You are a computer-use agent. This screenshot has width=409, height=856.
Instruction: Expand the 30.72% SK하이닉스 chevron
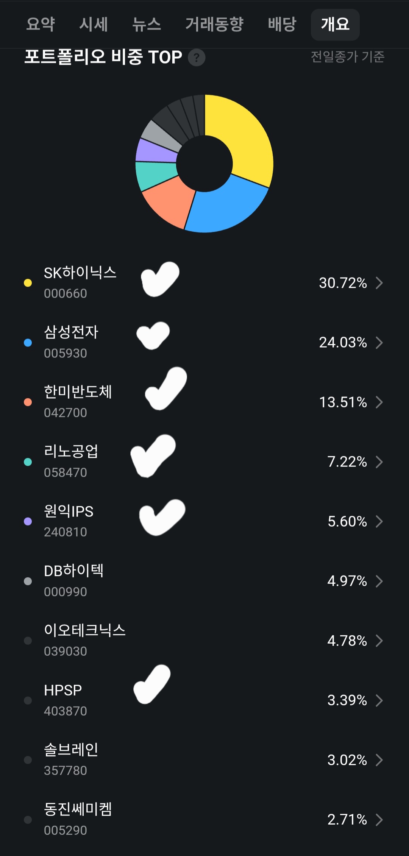tap(379, 283)
